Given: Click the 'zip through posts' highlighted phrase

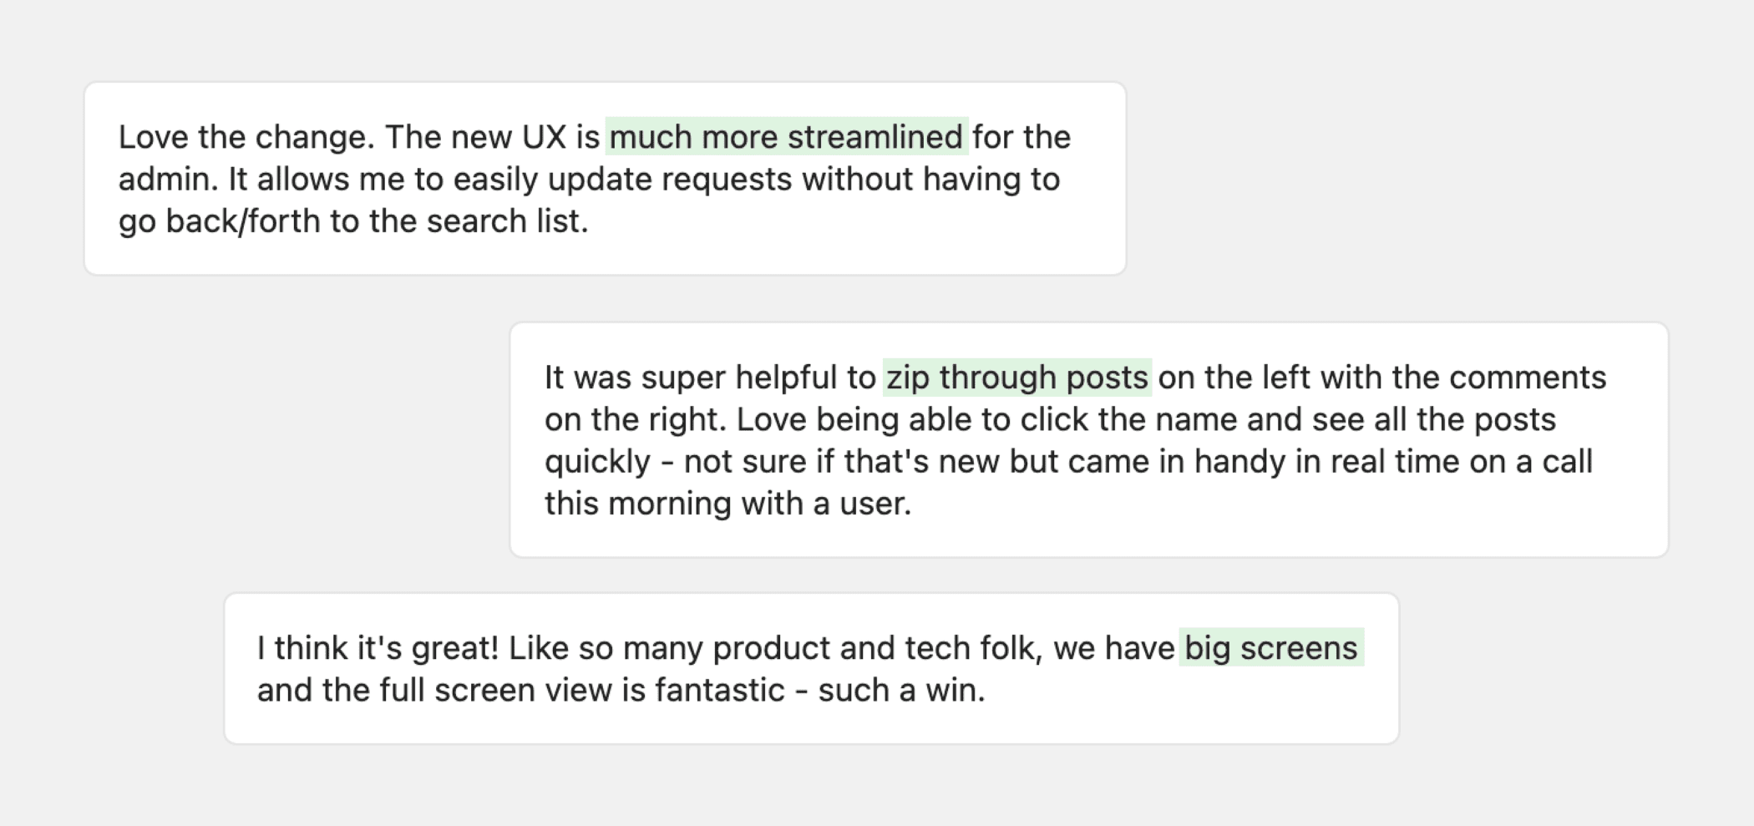Looking at the screenshot, I should pos(1017,378).
